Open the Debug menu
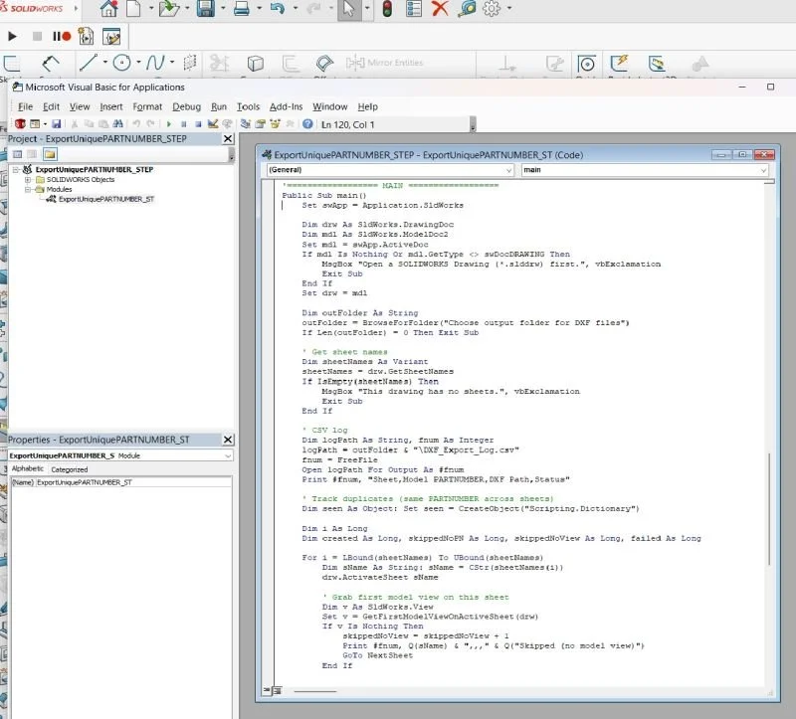The image size is (796, 719). tap(186, 106)
